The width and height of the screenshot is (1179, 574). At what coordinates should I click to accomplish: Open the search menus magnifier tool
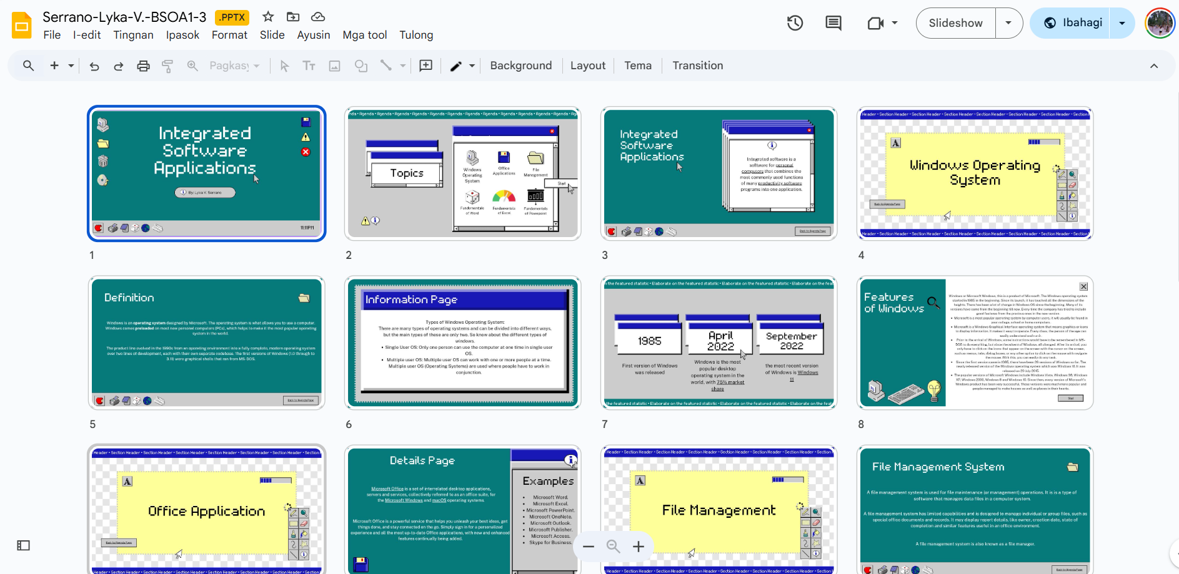[28, 66]
